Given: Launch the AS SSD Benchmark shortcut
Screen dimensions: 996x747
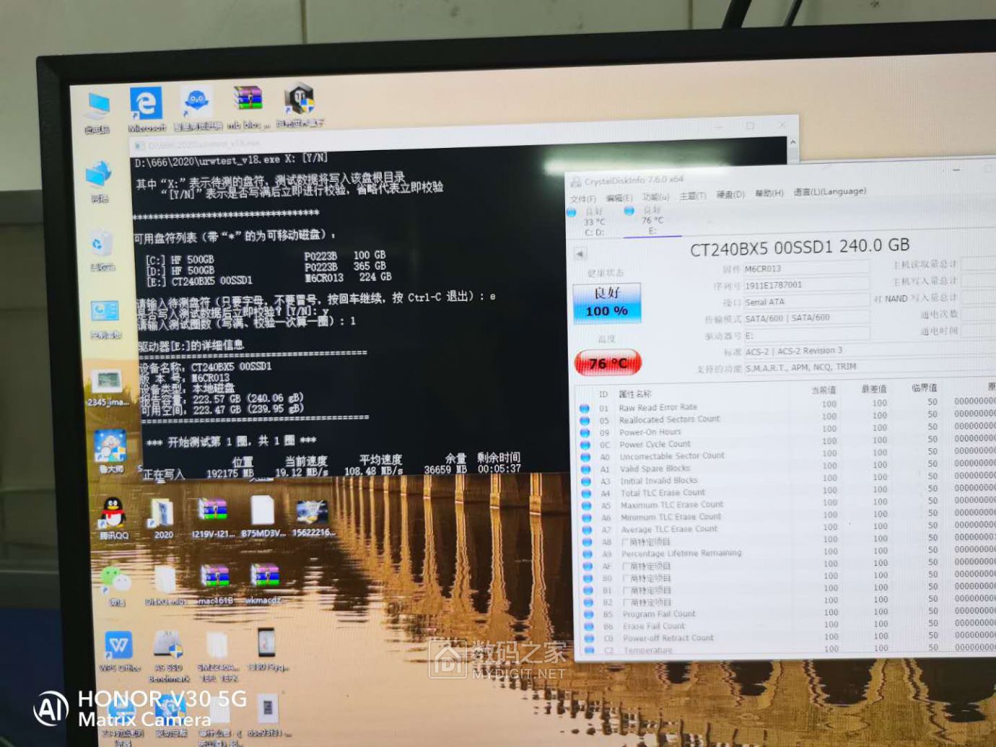Looking at the screenshot, I should pyautogui.click(x=168, y=655).
